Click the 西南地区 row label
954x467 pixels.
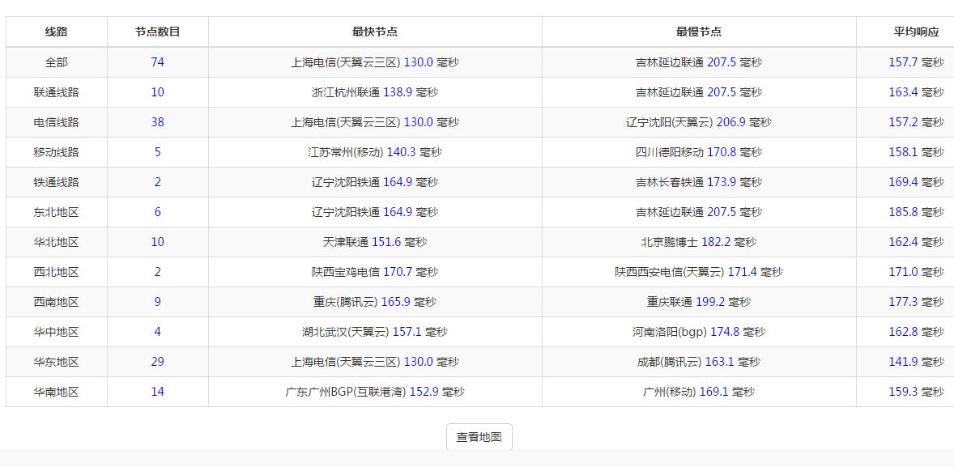point(57,302)
